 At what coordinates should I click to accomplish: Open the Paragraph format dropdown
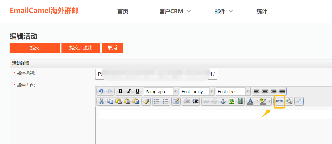coord(161,91)
